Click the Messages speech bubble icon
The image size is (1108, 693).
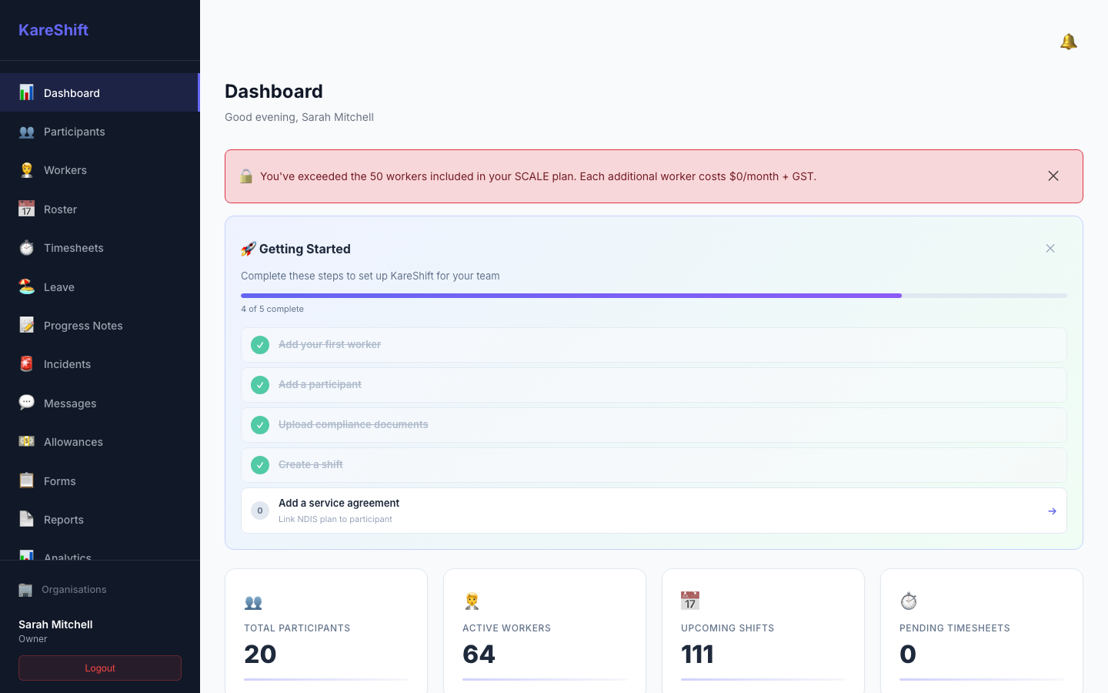coord(26,403)
